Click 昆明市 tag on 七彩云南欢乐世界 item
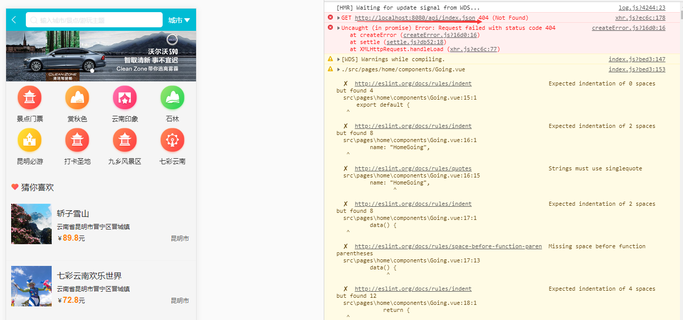The image size is (683, 320). tap(180, 300)
